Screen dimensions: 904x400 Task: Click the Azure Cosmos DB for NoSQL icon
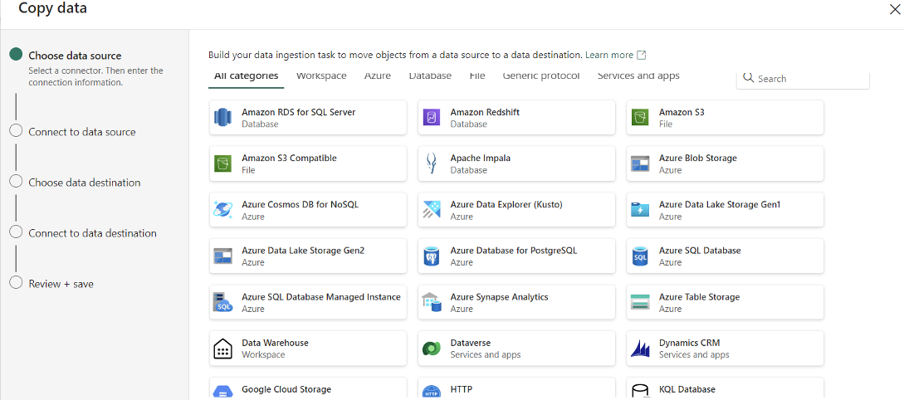222,210
